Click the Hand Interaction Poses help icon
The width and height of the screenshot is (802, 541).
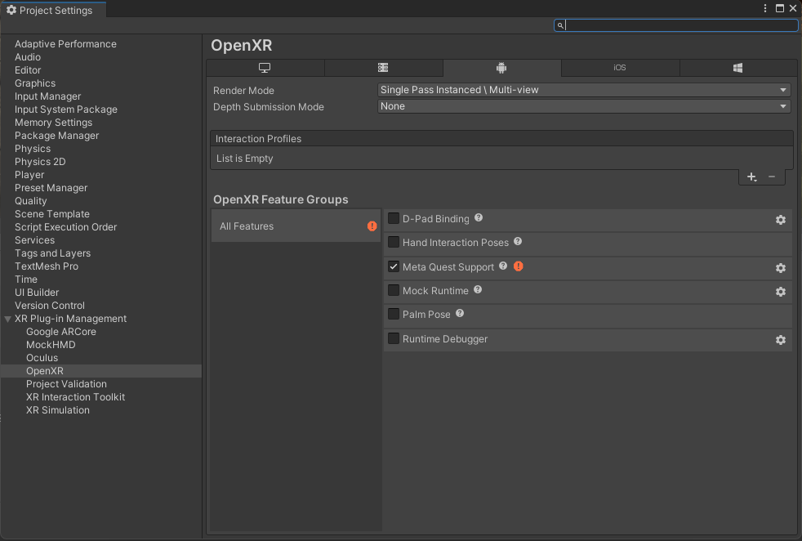tap(517, 242)
